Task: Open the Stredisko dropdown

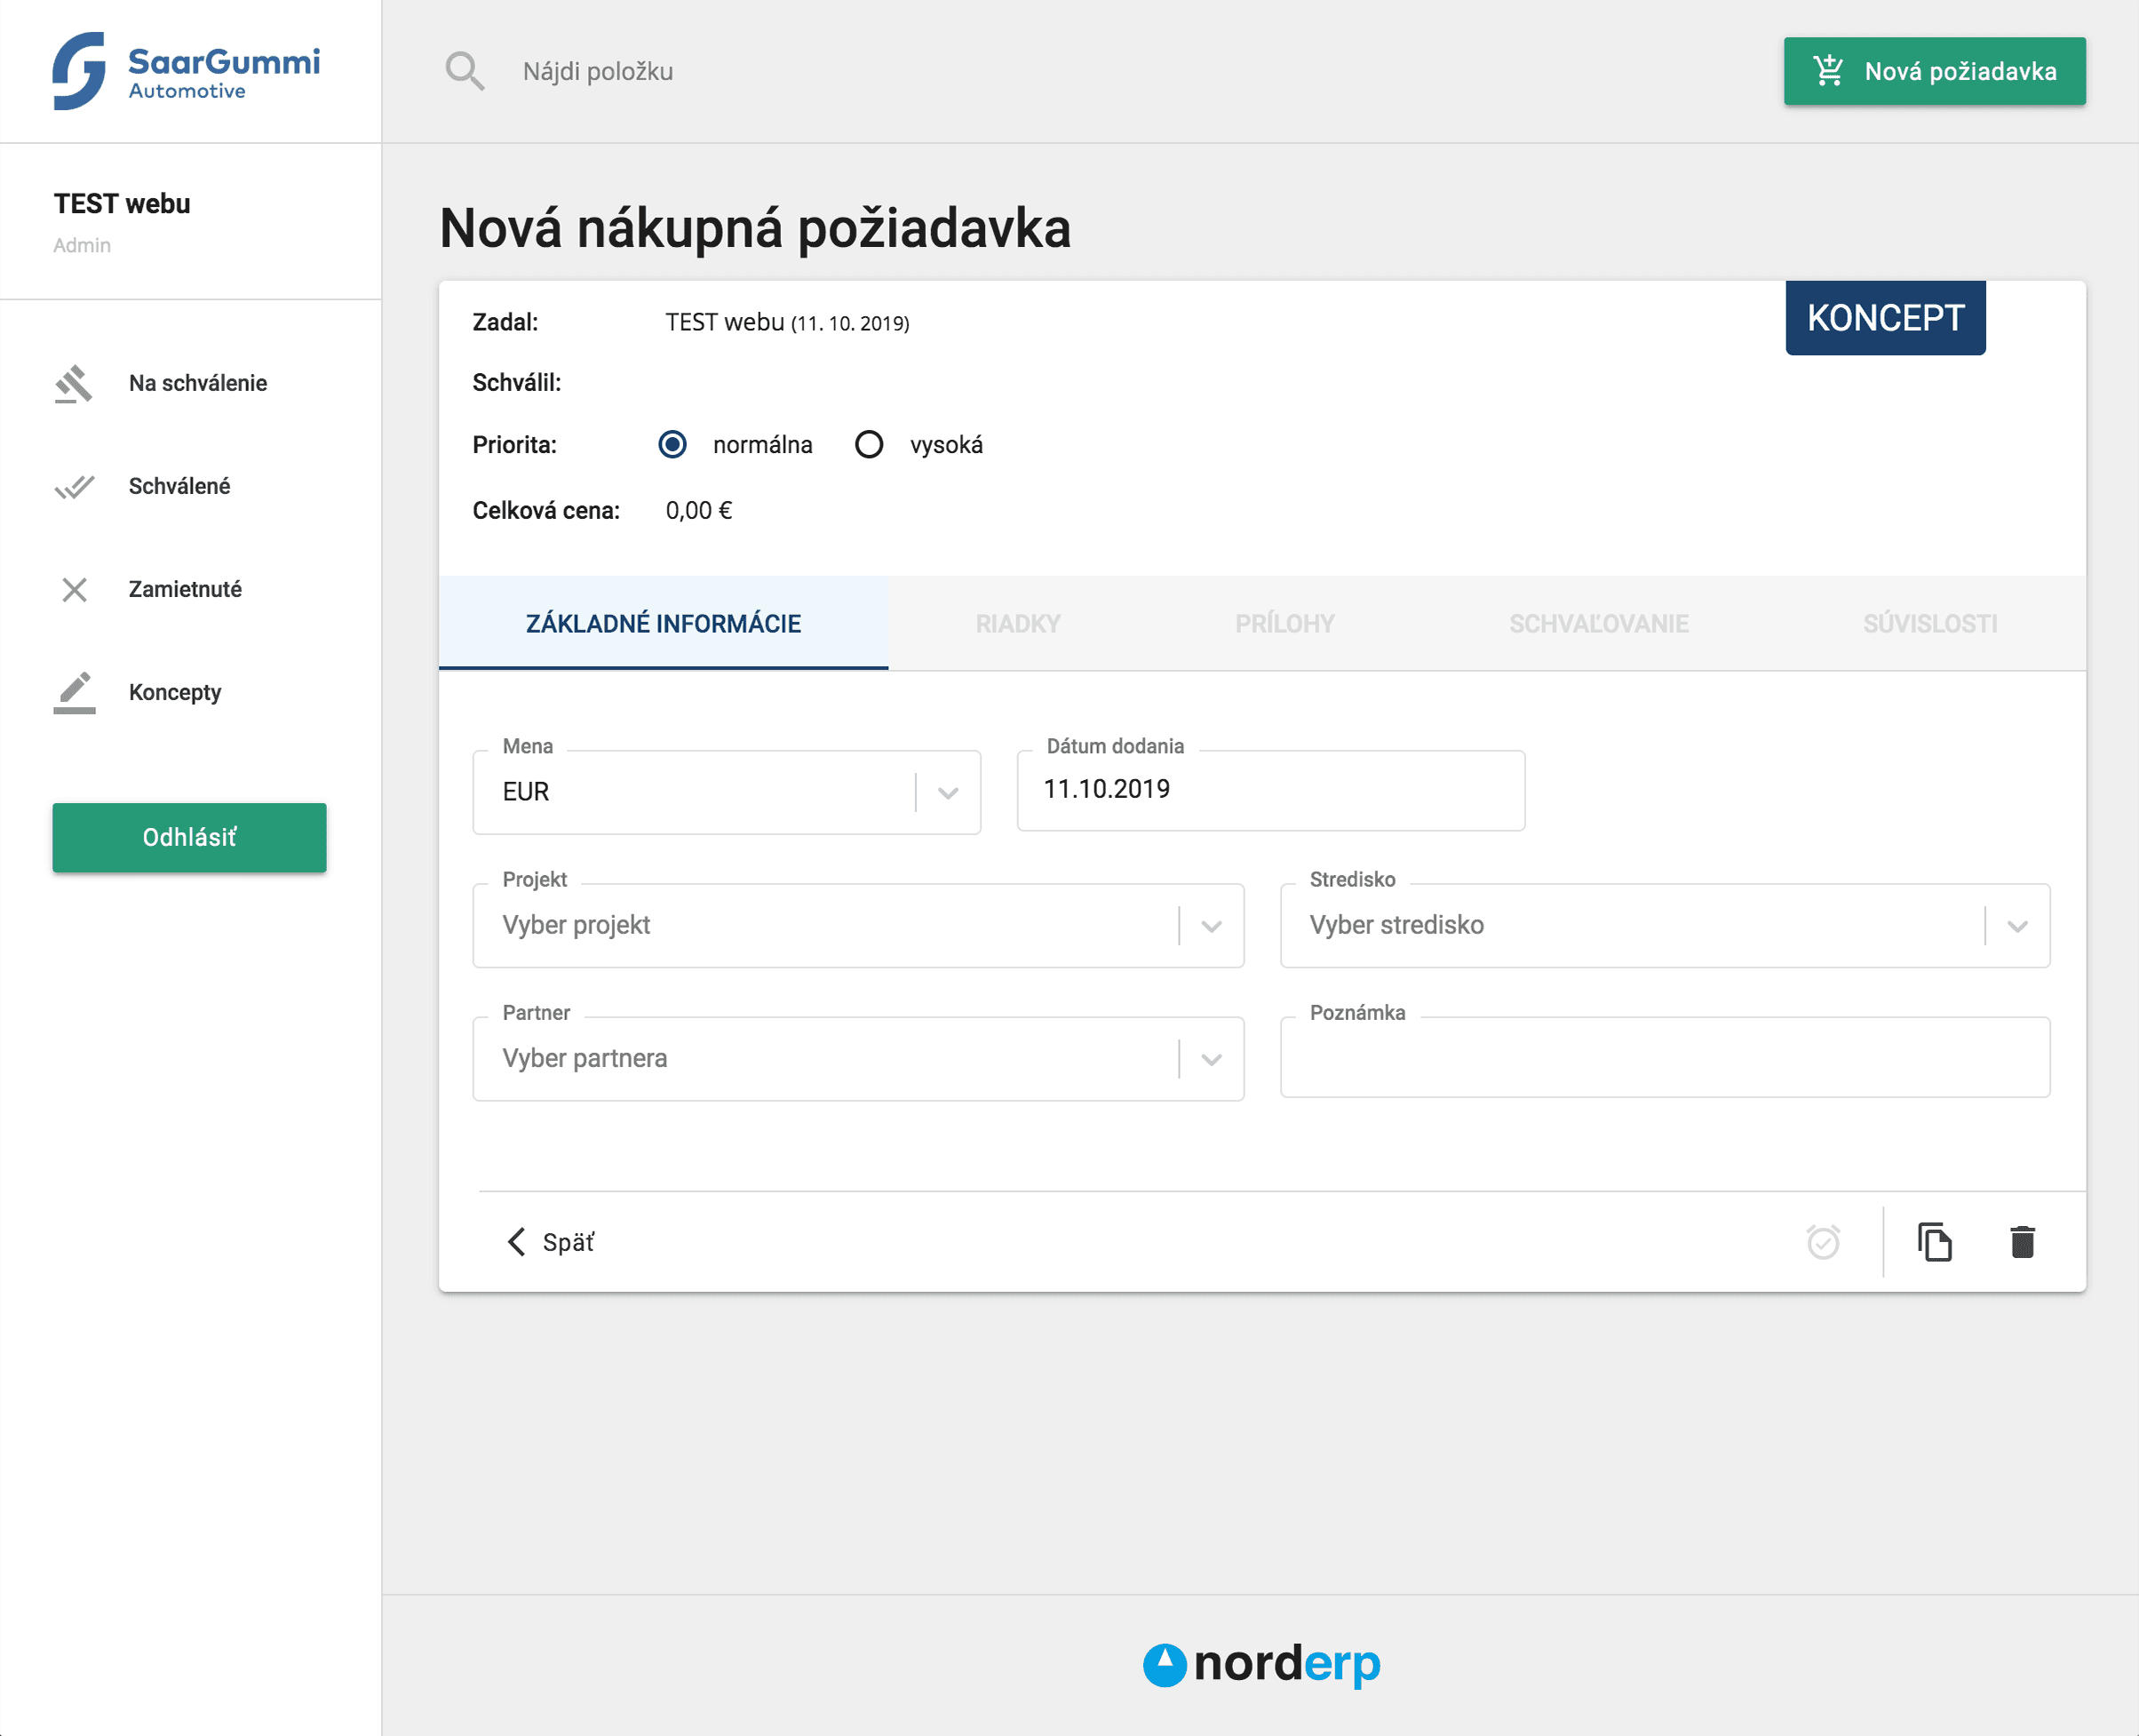Action: point(1665,925)
